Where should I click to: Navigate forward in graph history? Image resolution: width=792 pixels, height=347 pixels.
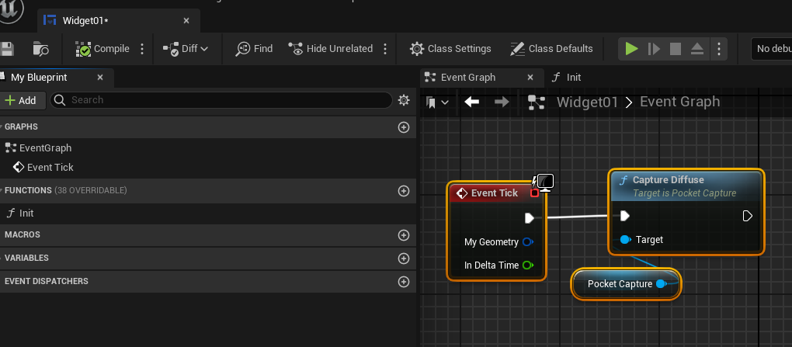pos(502,102)
